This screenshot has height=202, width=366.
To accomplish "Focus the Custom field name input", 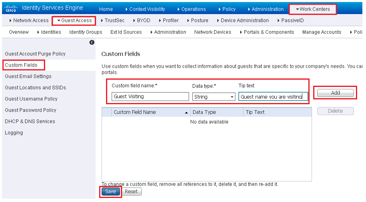I will (150, 97).
